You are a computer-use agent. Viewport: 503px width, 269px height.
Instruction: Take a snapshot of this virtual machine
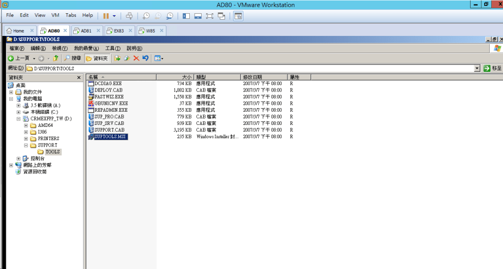(146, 16)
